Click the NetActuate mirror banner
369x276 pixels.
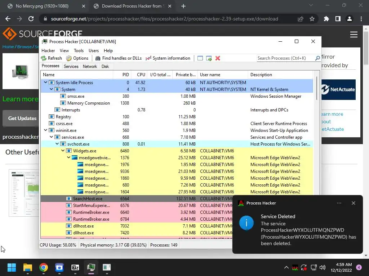pos(339,89)
